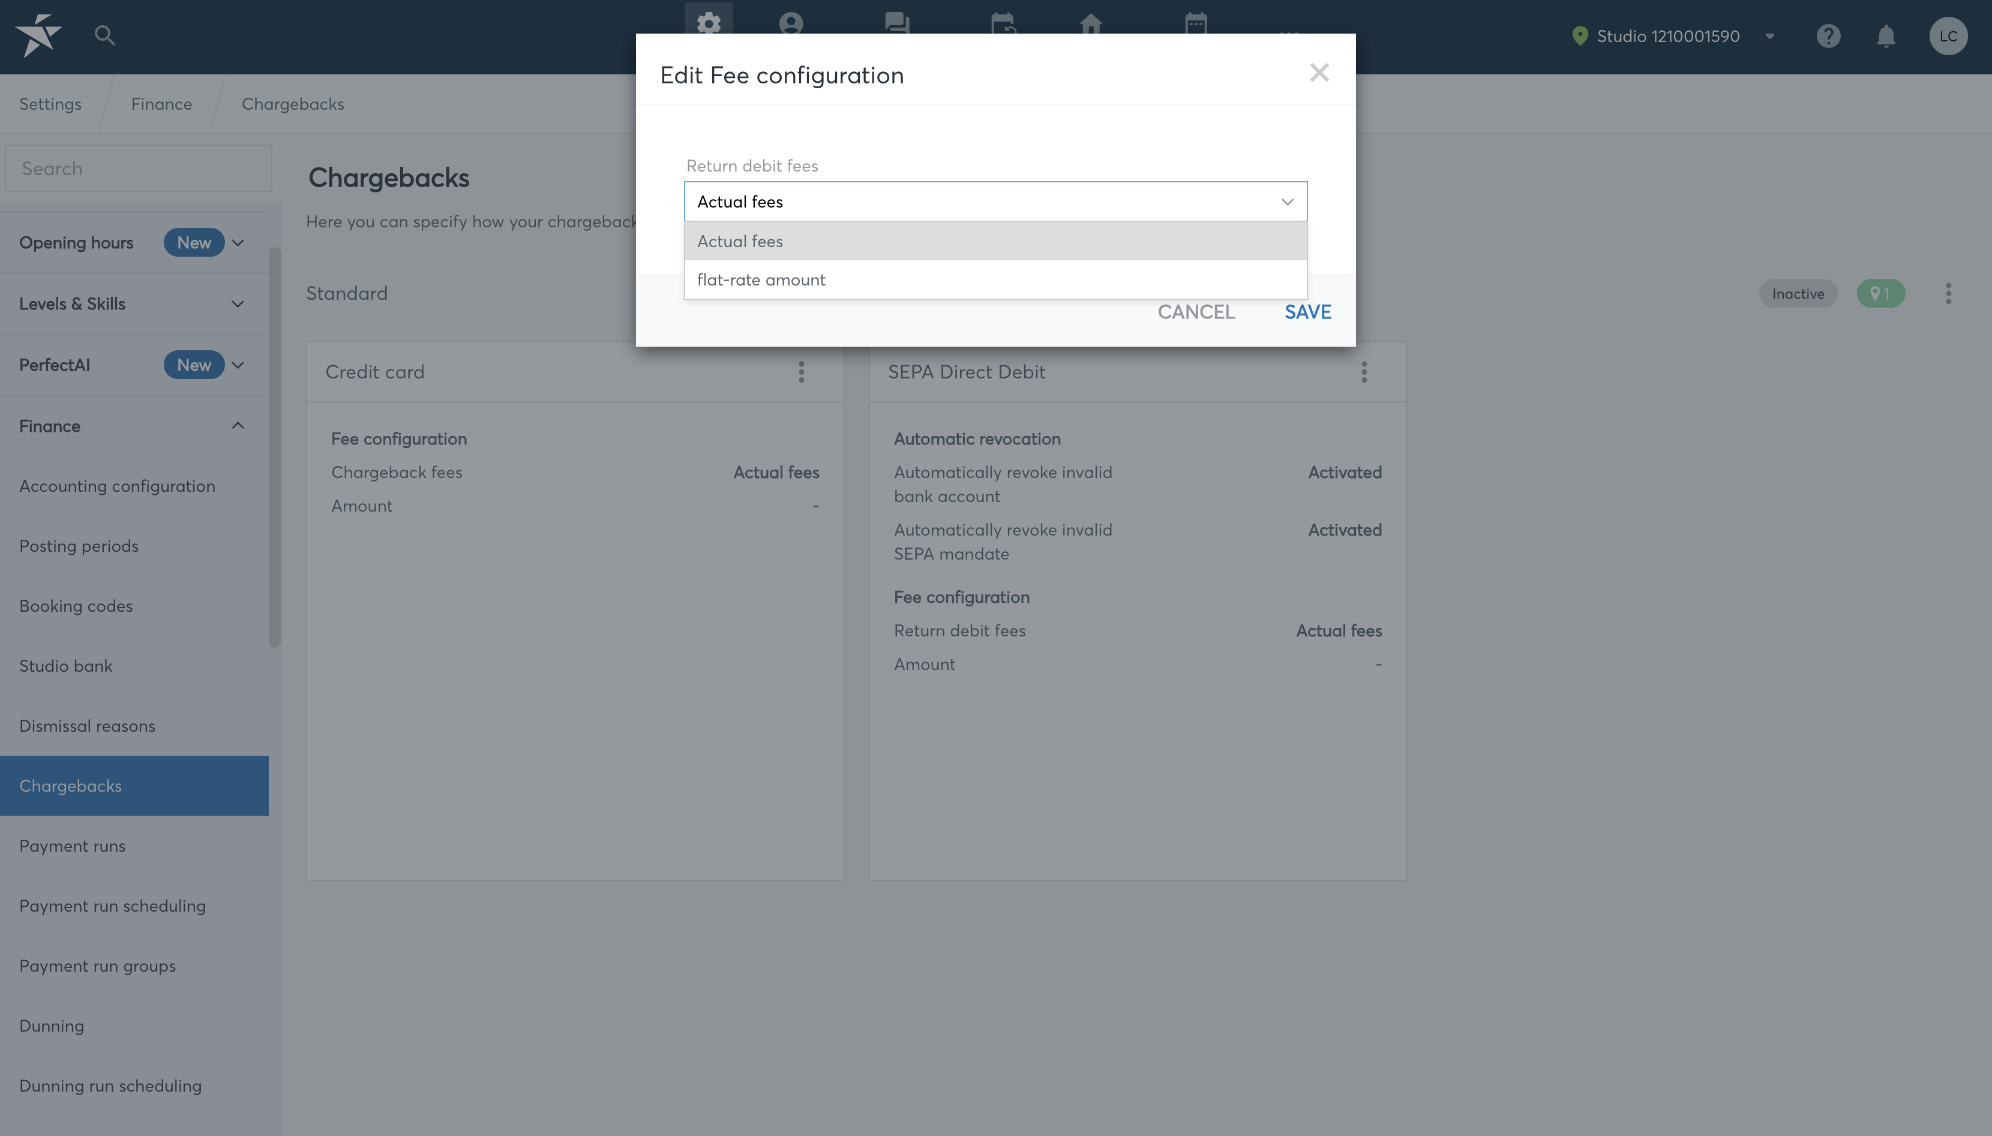The image size is (1992, 1136).
Task: Click Settings breadcrumb
Action: pos(50,104)
